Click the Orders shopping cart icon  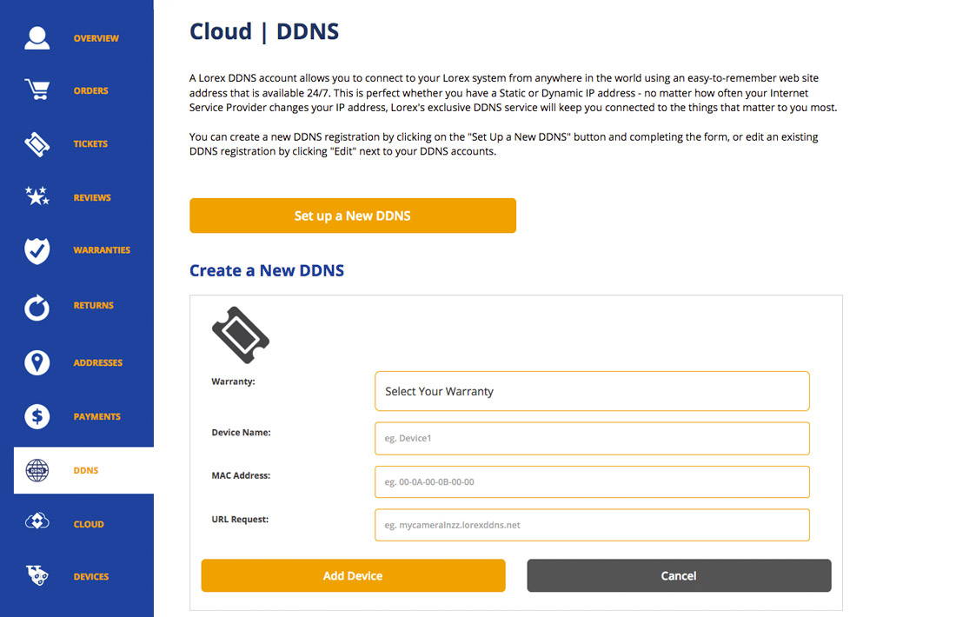click(37, 90)
